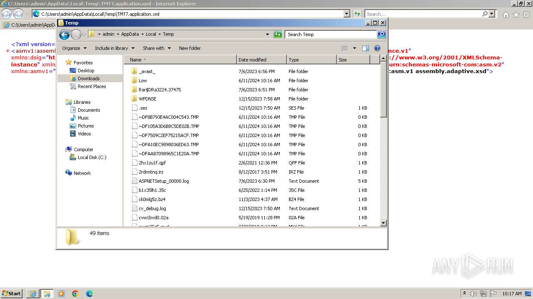Click the Explorer Forward button
This screenshot has width=533, height=299.
tap(76, 34)
